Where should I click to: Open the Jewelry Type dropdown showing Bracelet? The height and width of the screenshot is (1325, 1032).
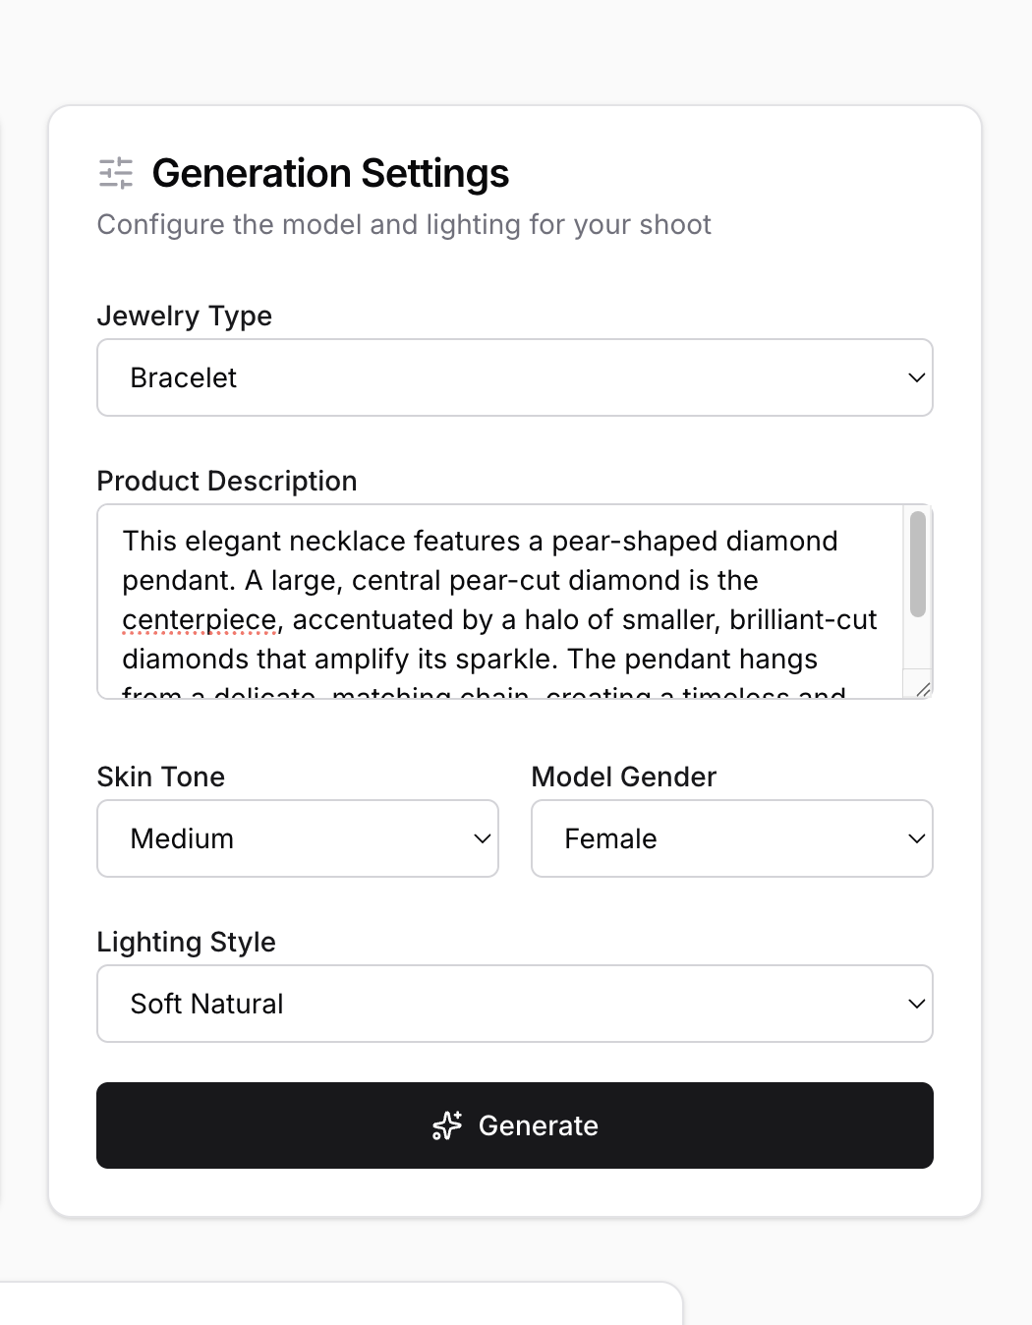[514, 377]
